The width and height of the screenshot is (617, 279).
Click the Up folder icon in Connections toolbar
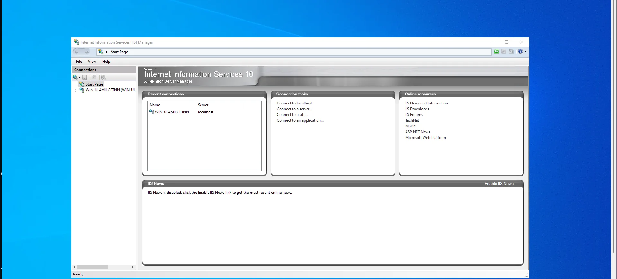coord(94,77)
